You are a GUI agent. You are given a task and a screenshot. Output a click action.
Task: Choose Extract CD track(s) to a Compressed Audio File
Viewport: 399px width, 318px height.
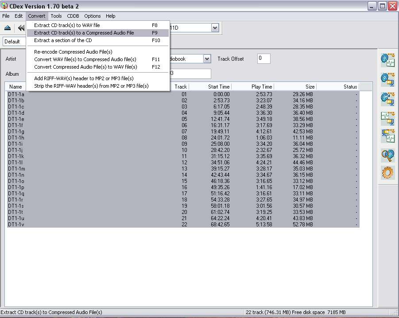(x=98, y=33)
